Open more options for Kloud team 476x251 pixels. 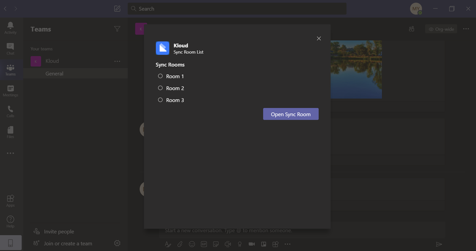click(x=117, y=61)
